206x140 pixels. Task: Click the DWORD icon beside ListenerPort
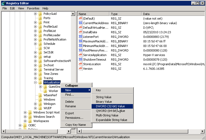[80, 37]
